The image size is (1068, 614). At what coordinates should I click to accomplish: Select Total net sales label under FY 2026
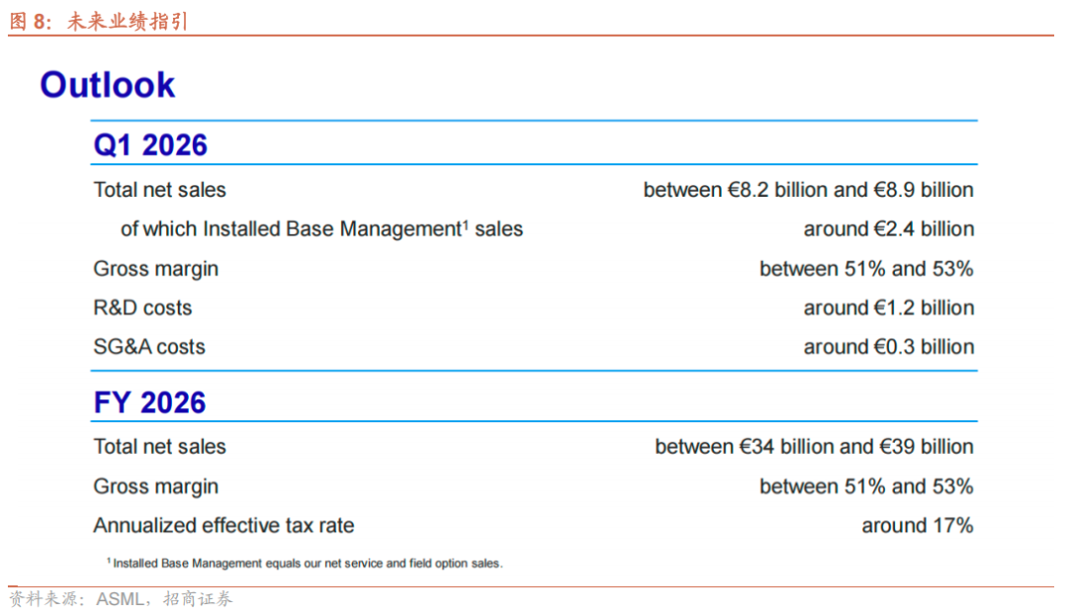(159, 447)
